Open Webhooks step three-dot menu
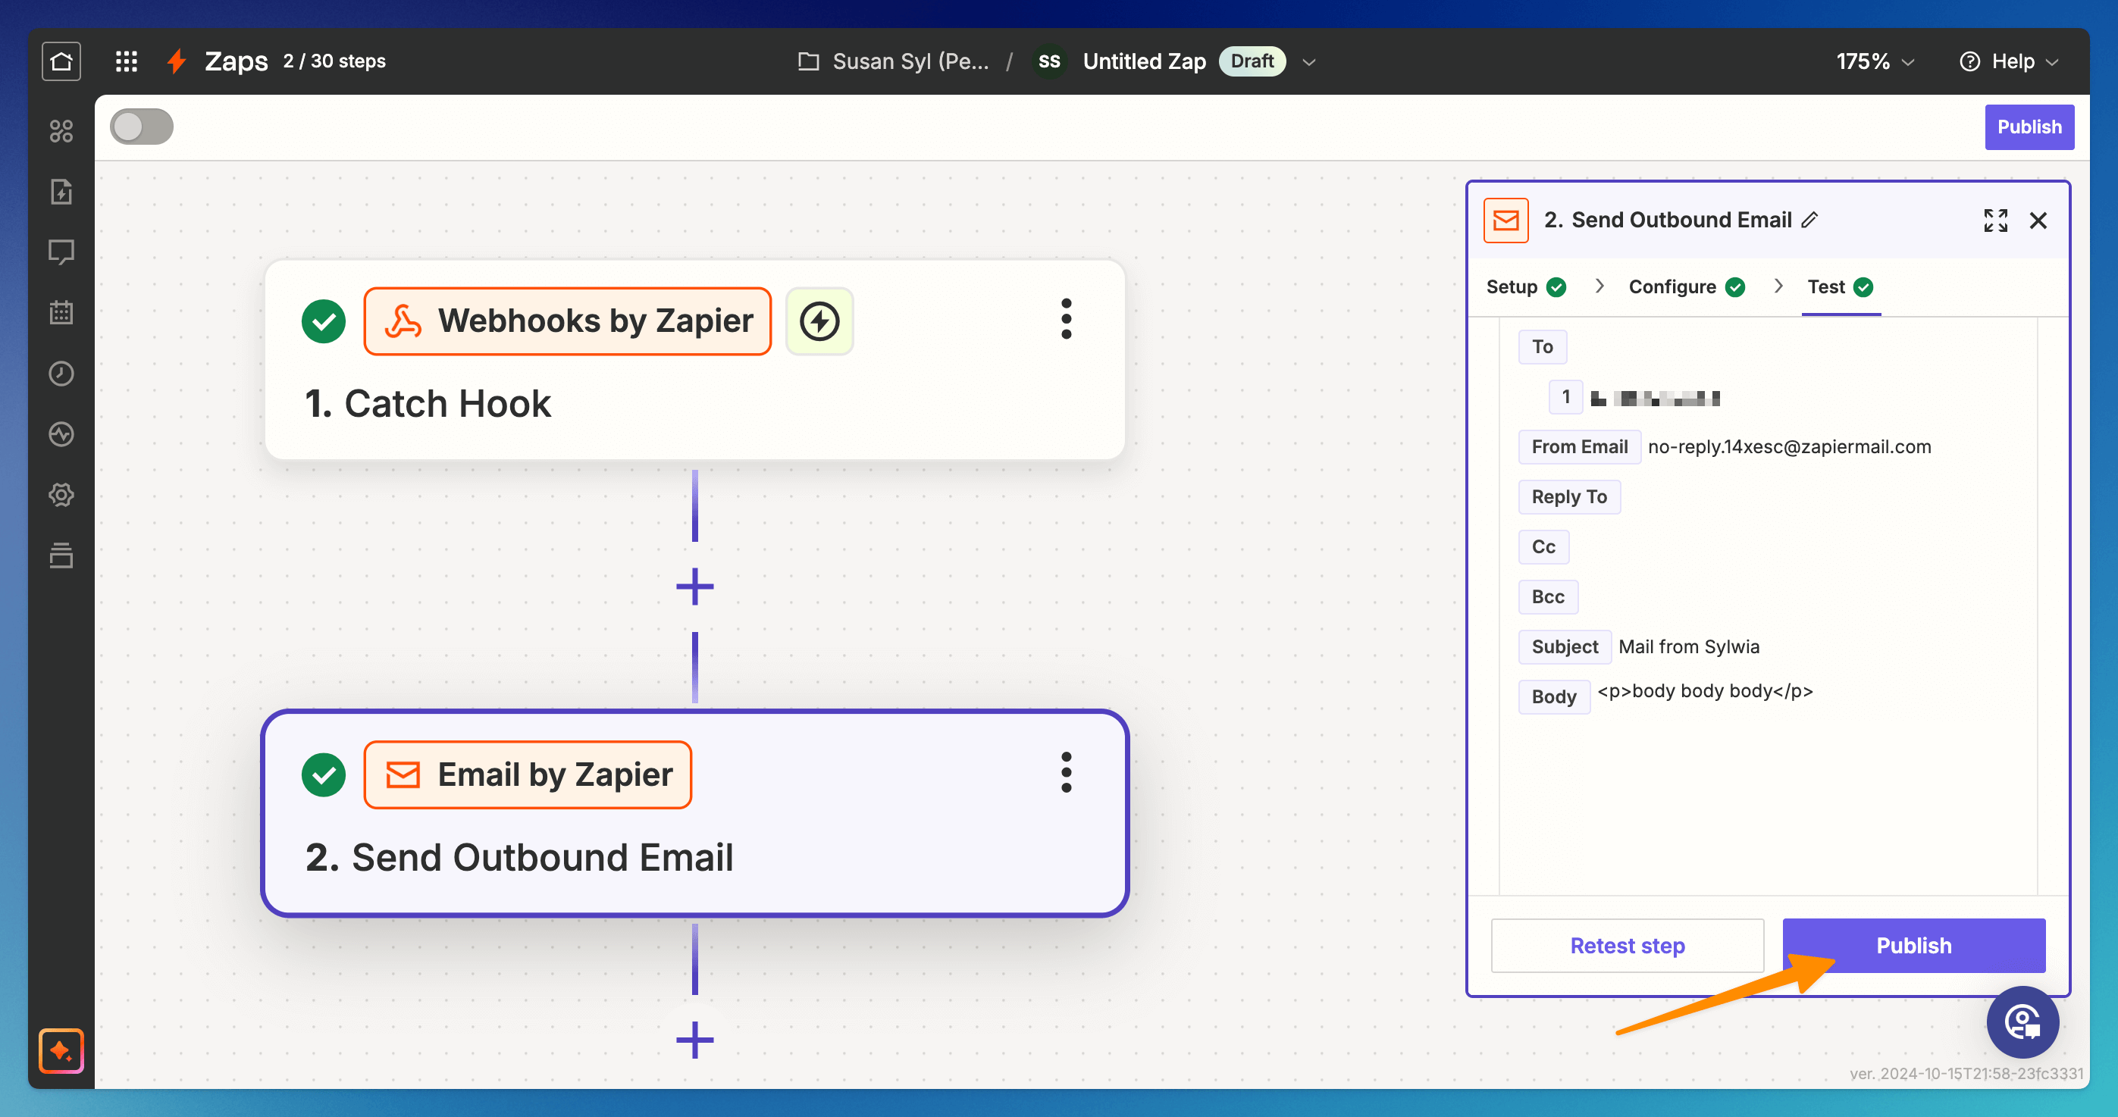This screenshot has width=2118, height=1117. point(1066,319)
